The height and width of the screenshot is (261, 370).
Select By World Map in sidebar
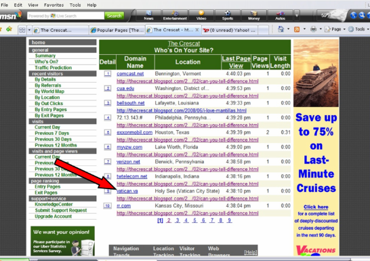49,92
